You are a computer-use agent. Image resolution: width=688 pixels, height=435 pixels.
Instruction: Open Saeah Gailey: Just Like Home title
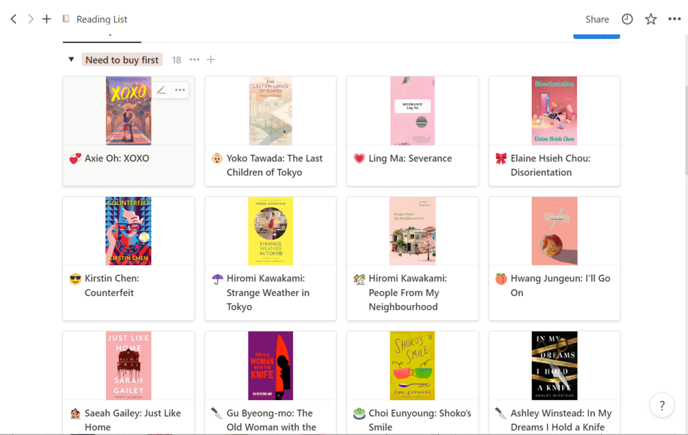pyautogui.click(x=133, y=420)
